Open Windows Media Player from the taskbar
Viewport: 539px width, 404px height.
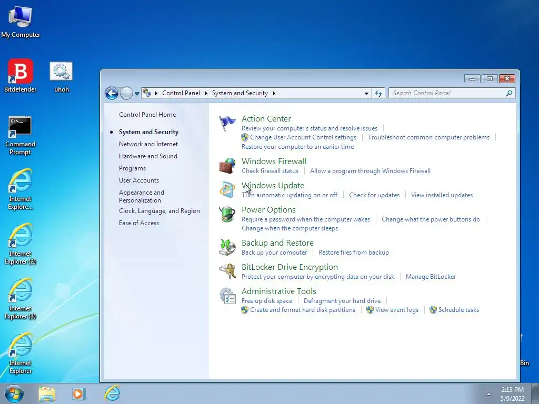tap(79, 393)
